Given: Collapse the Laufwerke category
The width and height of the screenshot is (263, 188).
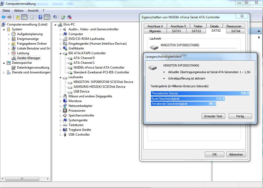Looking at the screenshot, I should [x=60, y=77].
